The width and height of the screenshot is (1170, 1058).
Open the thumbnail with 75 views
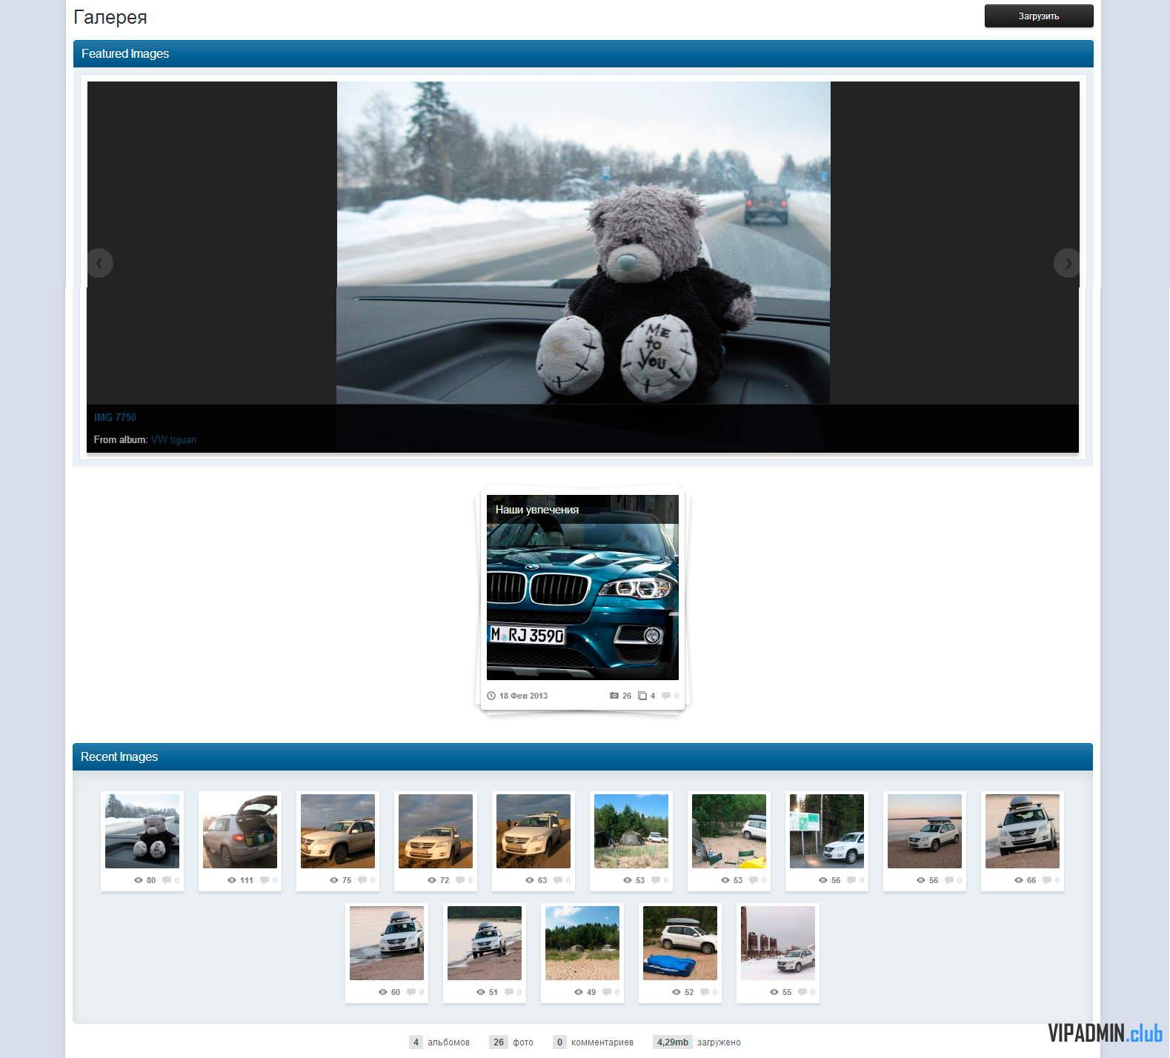click(x=338, y=831)
